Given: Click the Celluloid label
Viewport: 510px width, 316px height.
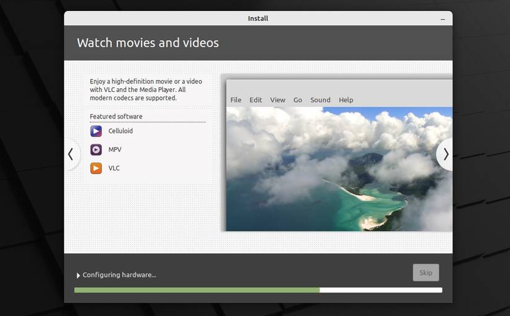Looking at the screenshot, I should (121, 131).
